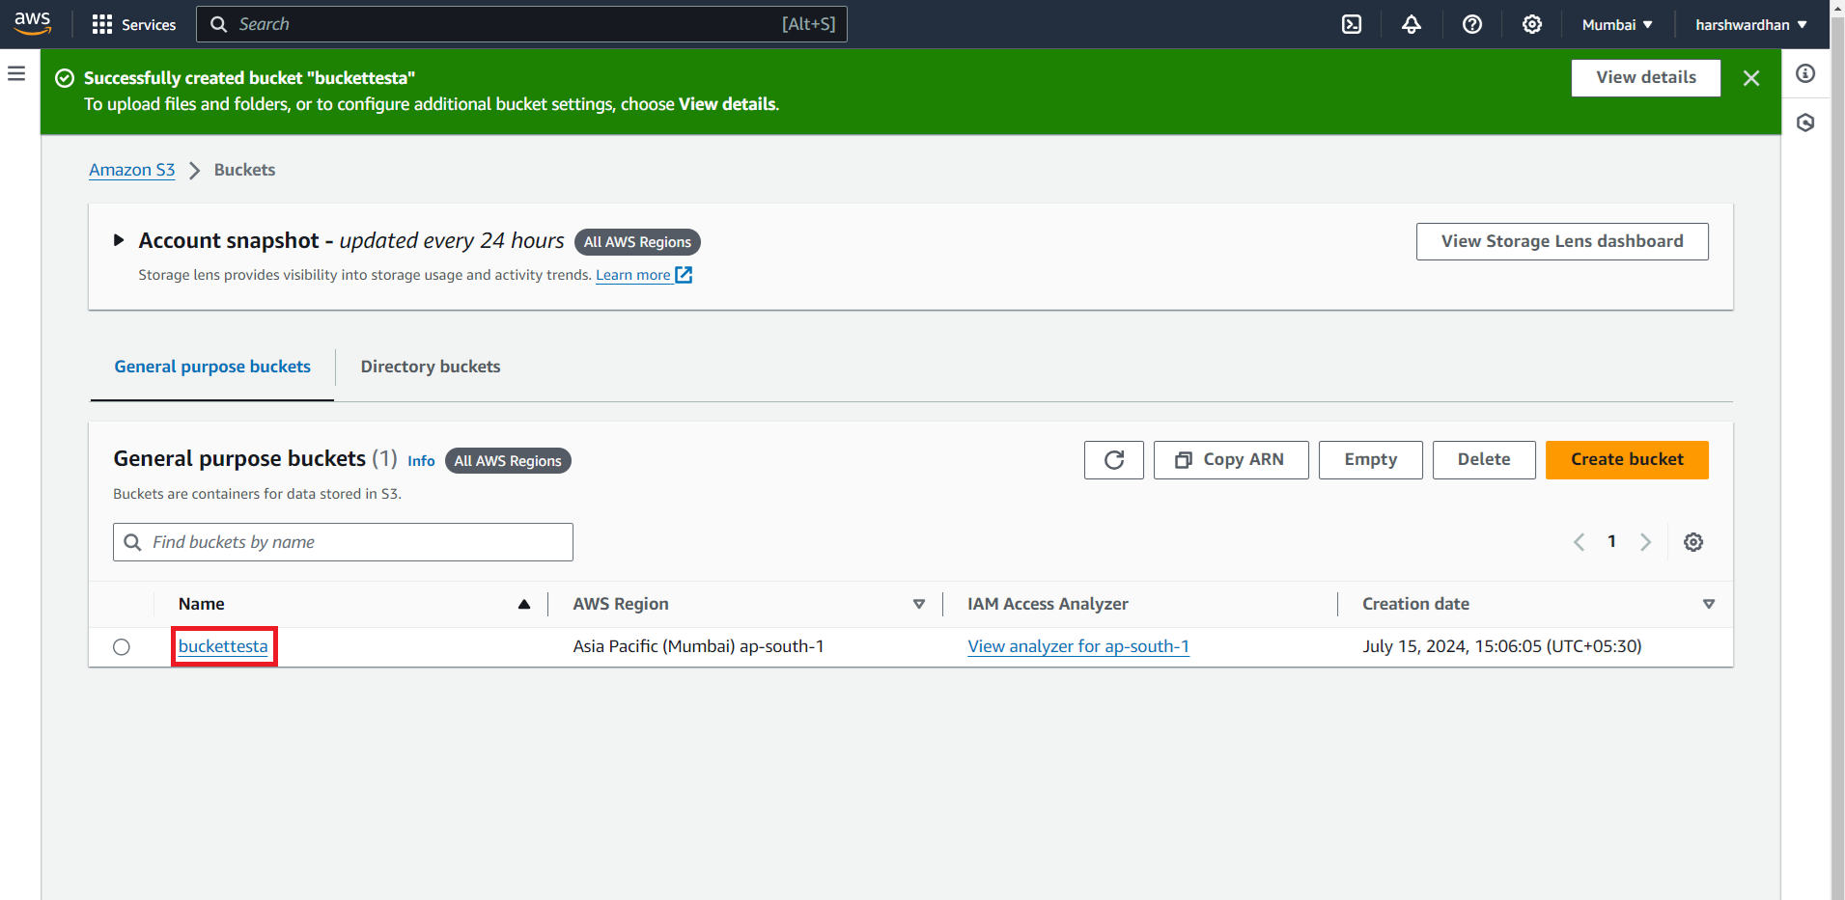Dismiss the green success banner
The image size is (1845, 900).
coord(1751,78)
